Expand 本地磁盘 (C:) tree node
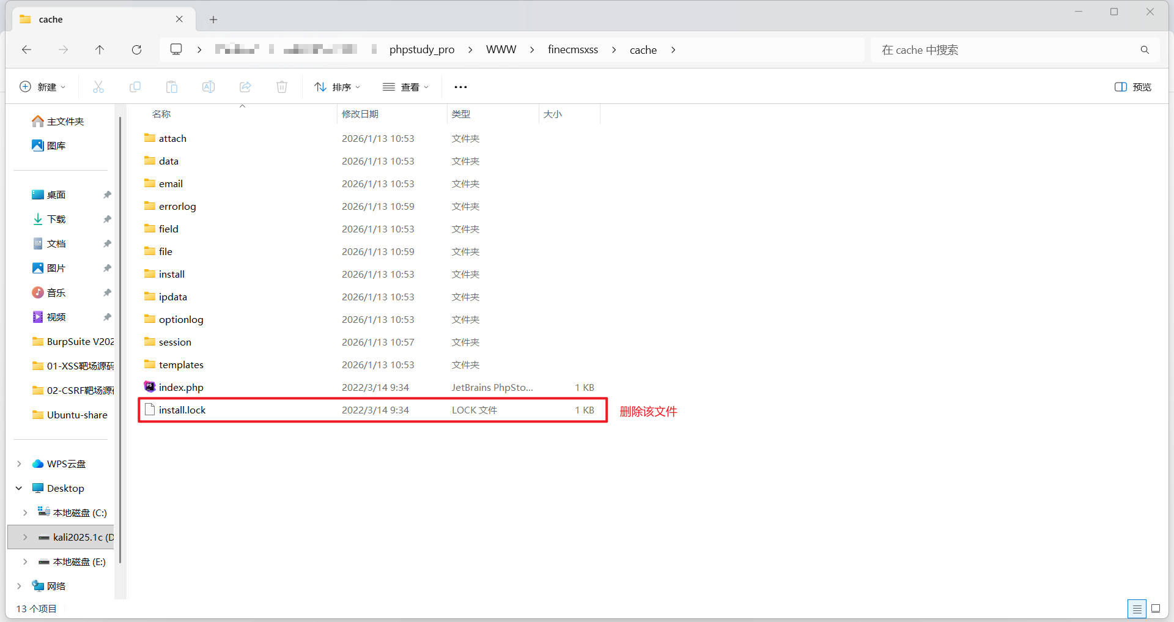The width and height of the screenshot is (1174, 622). 25,513
